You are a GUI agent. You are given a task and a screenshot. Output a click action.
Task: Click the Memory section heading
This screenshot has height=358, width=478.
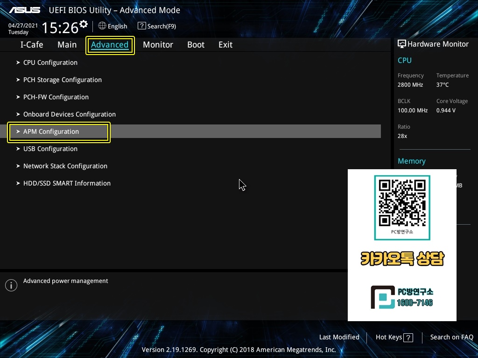412,161
